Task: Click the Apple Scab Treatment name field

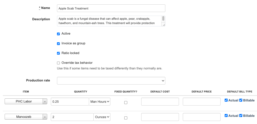Action: pyautogui.click(x=111, y=8)
